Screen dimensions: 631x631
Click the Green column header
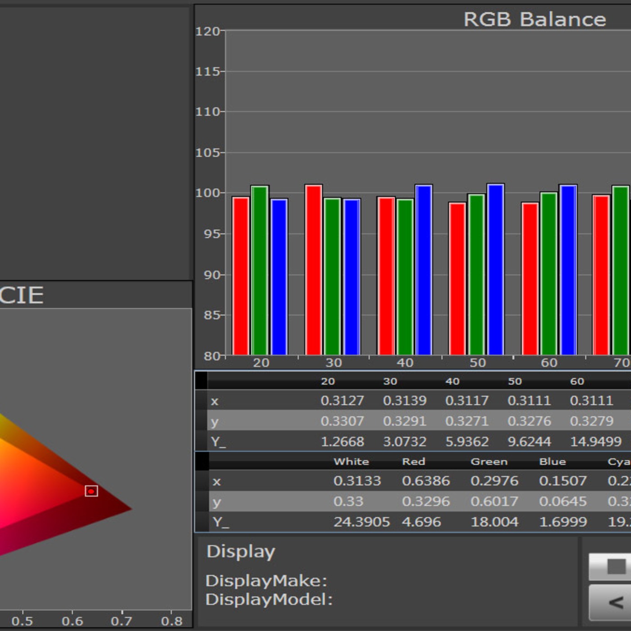[x=489, y=462]
